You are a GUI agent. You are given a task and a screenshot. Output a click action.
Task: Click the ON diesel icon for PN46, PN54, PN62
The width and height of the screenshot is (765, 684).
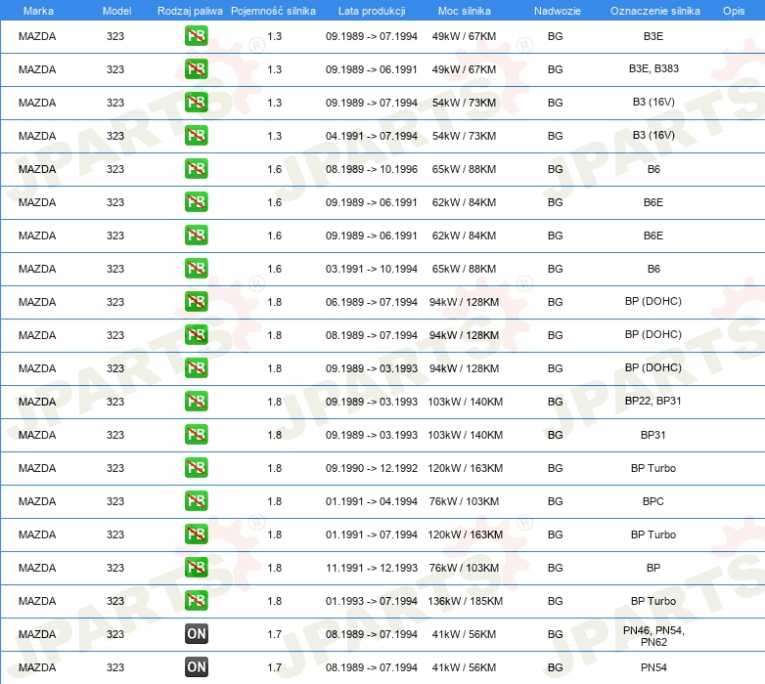(196, 634)
